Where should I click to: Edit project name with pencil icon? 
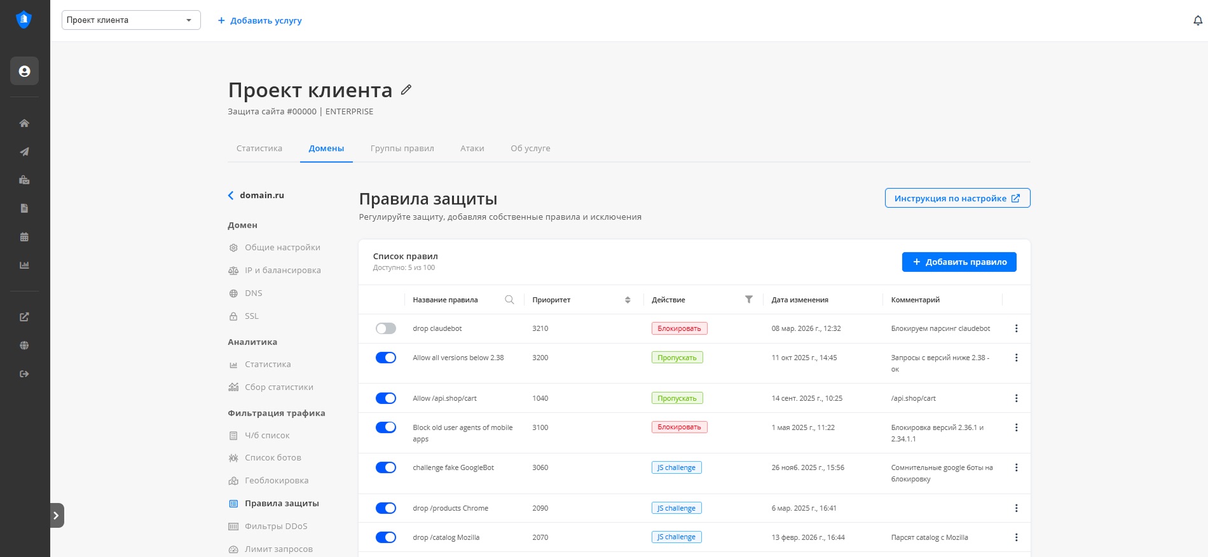[406, 90]
